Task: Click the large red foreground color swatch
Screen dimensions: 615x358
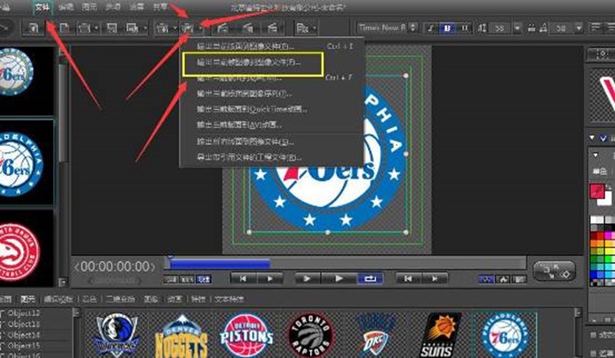Action: coord(597,191)
